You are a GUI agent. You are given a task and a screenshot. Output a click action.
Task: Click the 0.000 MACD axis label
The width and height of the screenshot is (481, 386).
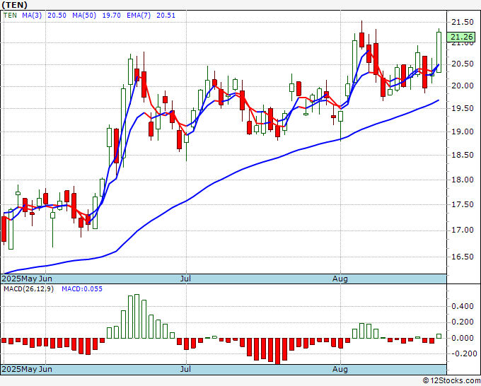point(463,338)
